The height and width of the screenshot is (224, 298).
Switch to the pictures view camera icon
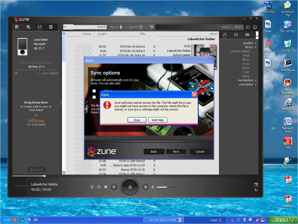pyautogui.click(x=247, y=35)
